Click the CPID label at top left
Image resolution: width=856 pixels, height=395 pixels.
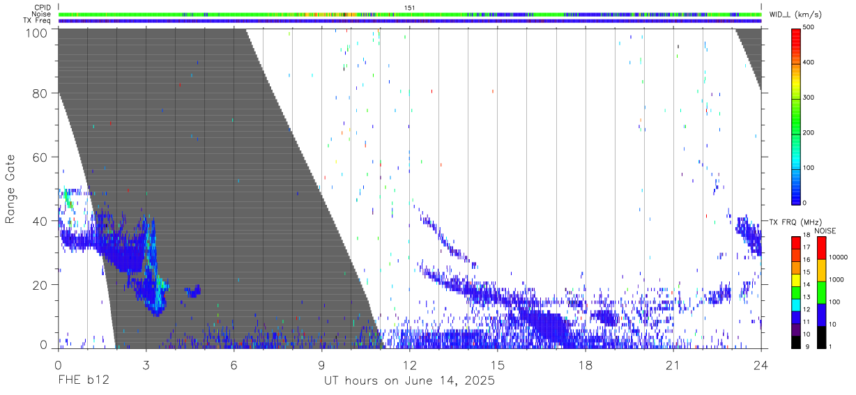coord(42,8)
